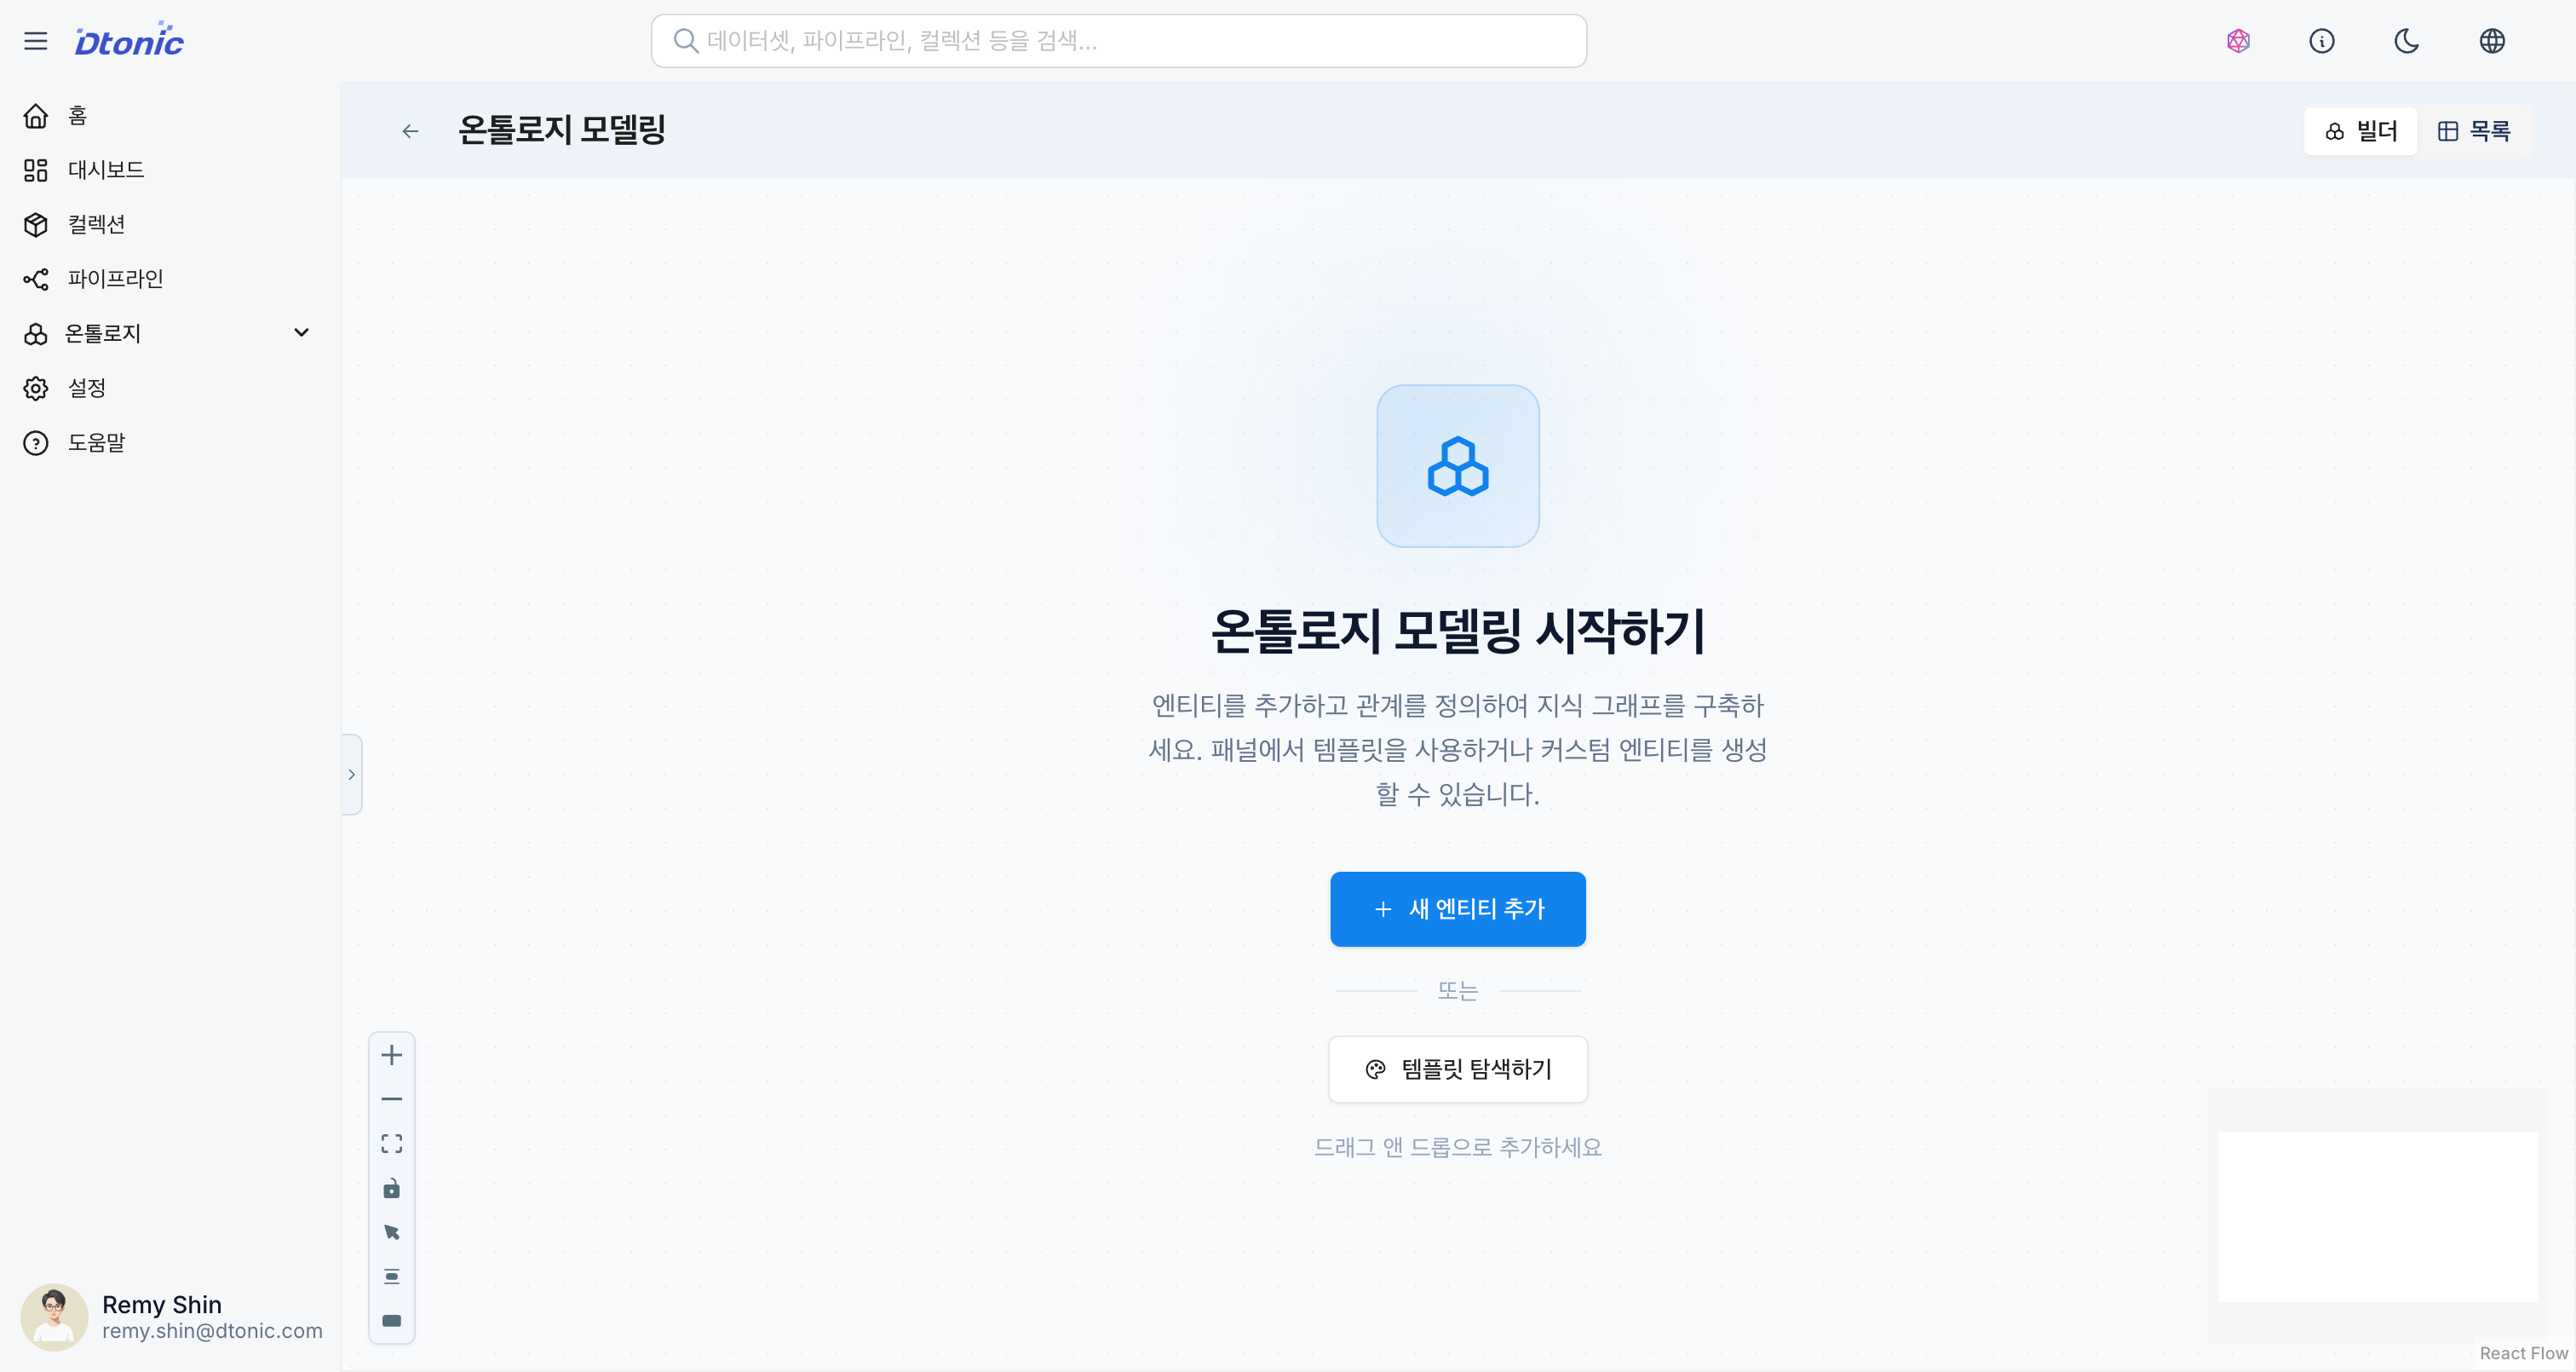Screen dimensions: 2576x1372
Task: Toggle the canvas interactivity lock
Action: [x=391, y=1188]
